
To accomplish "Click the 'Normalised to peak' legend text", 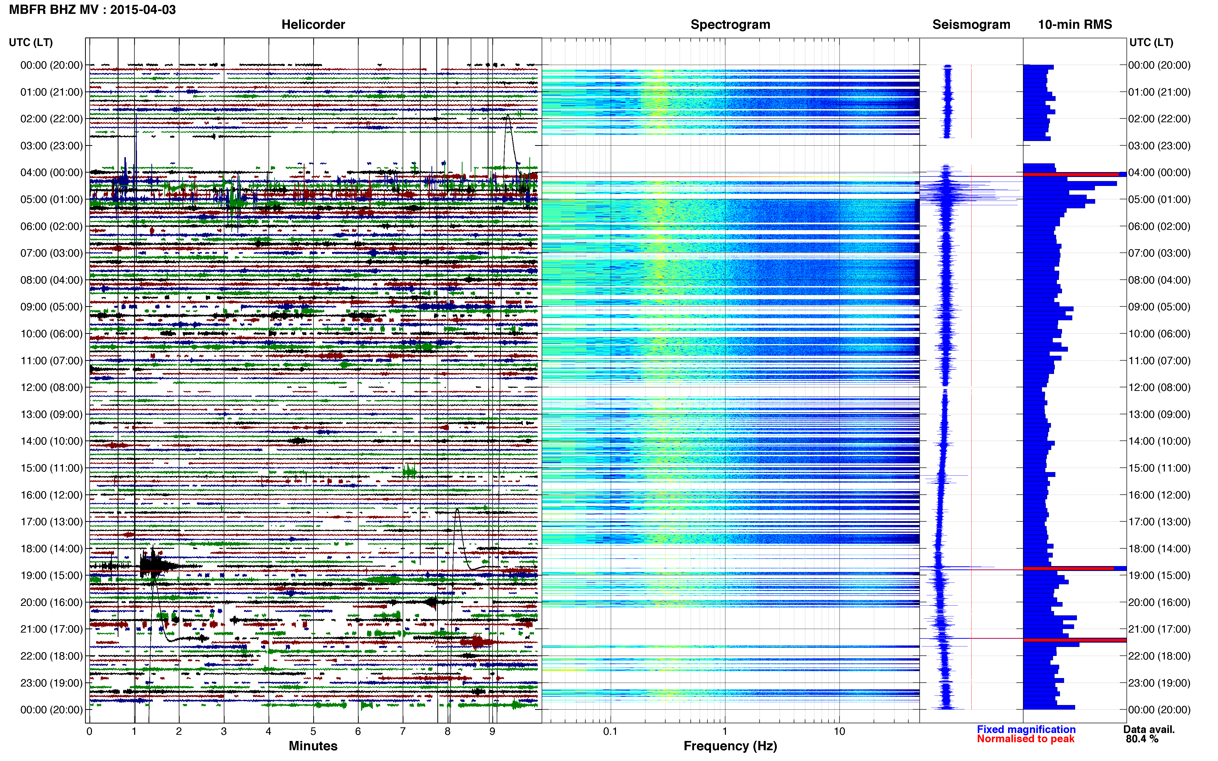I will pos(1026,739).
